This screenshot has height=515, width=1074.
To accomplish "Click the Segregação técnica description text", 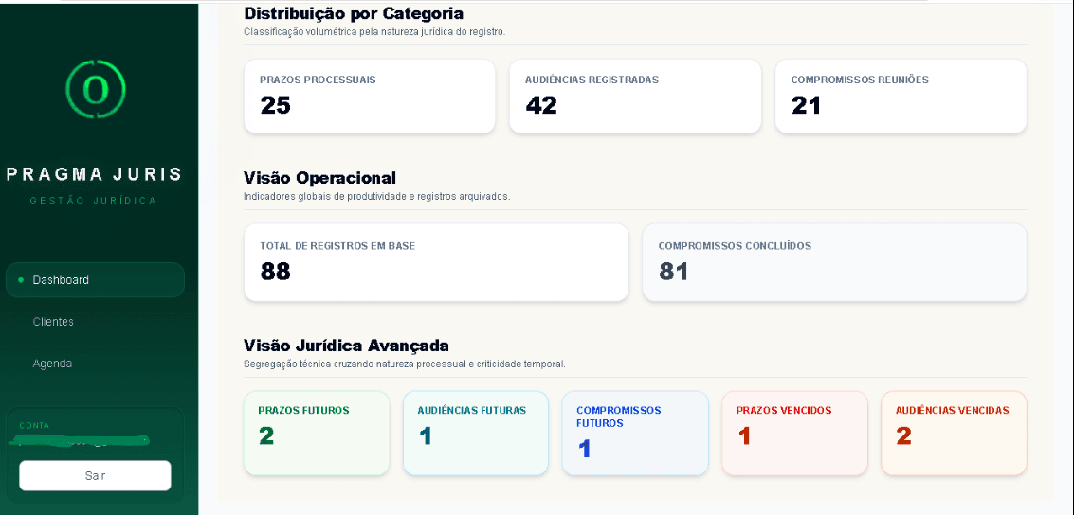I will 405,364.
